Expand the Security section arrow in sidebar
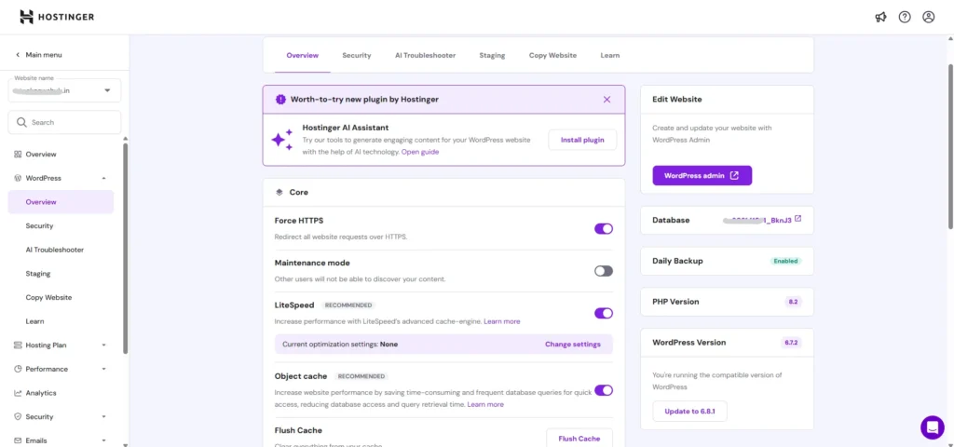Viewport: 954px width, 447px height. click(104, 416)
